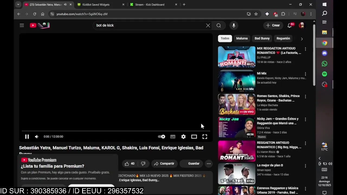This screenshot has height=195, width=347.
Task: Open Lo mejor de plan B title
Action: (270, 165)
